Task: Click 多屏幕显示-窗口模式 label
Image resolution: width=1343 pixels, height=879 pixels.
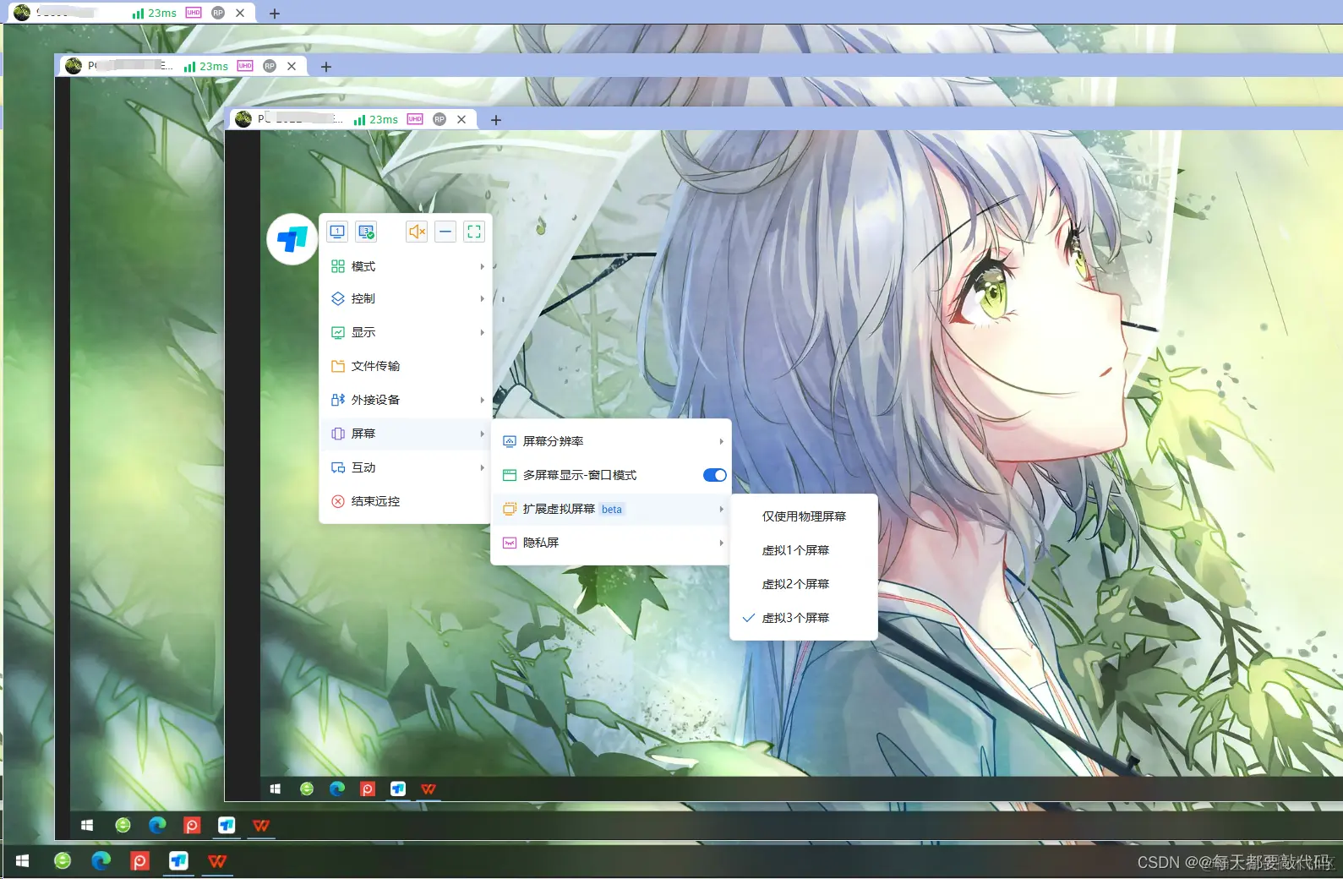Action: click(x=580, y=475)
